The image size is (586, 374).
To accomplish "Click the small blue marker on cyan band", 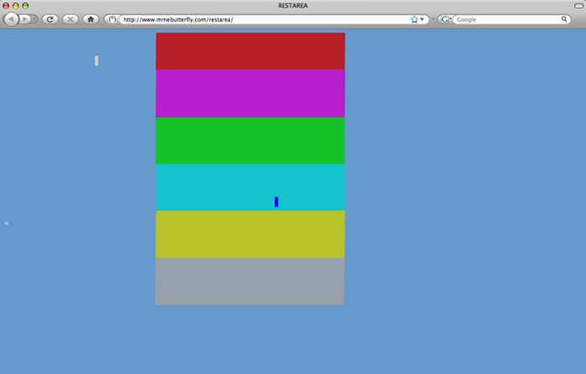I will 276,202.
